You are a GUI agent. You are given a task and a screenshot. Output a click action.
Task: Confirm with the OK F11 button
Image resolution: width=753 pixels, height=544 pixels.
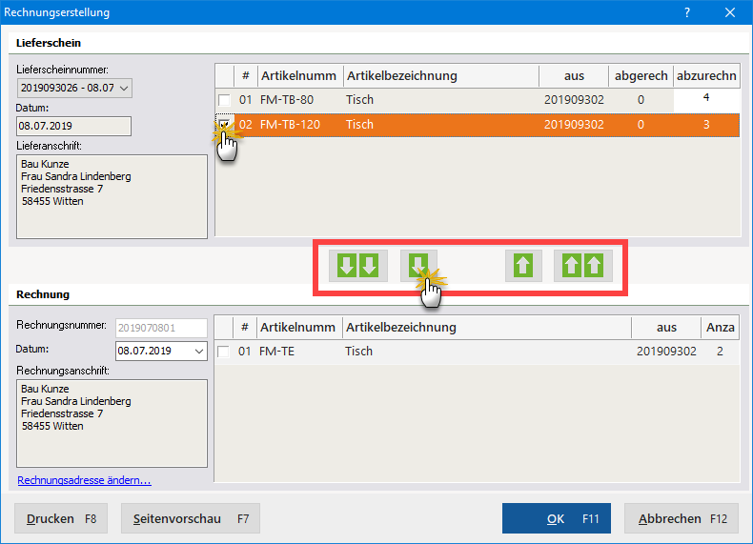557,519
